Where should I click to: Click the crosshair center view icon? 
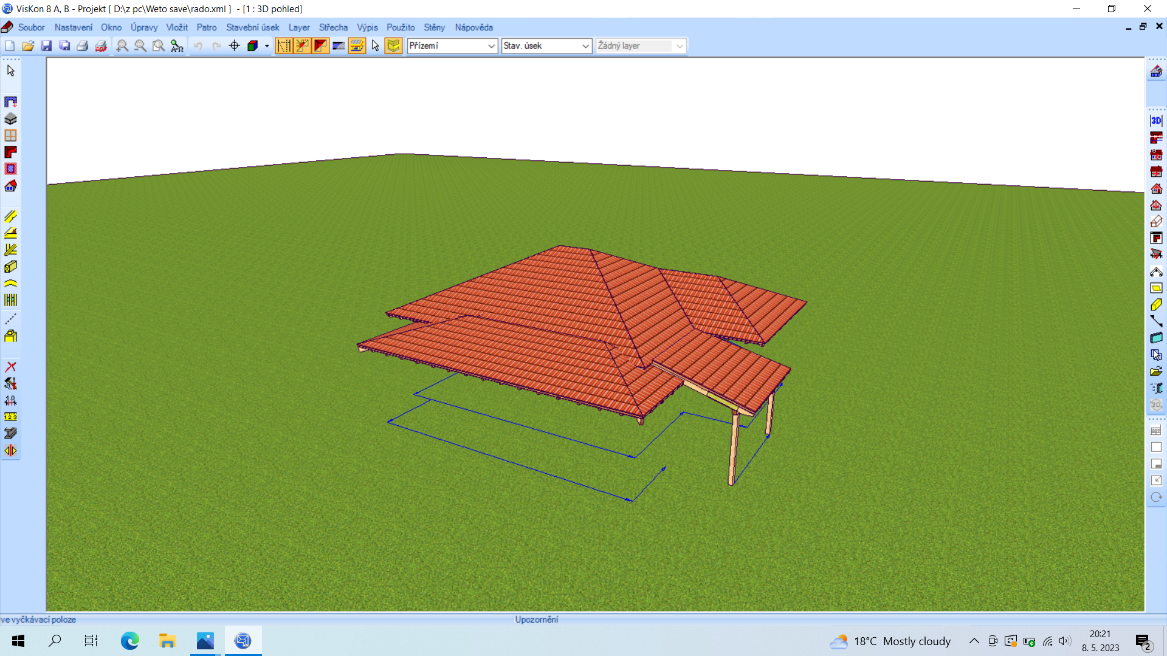point(234,46)
